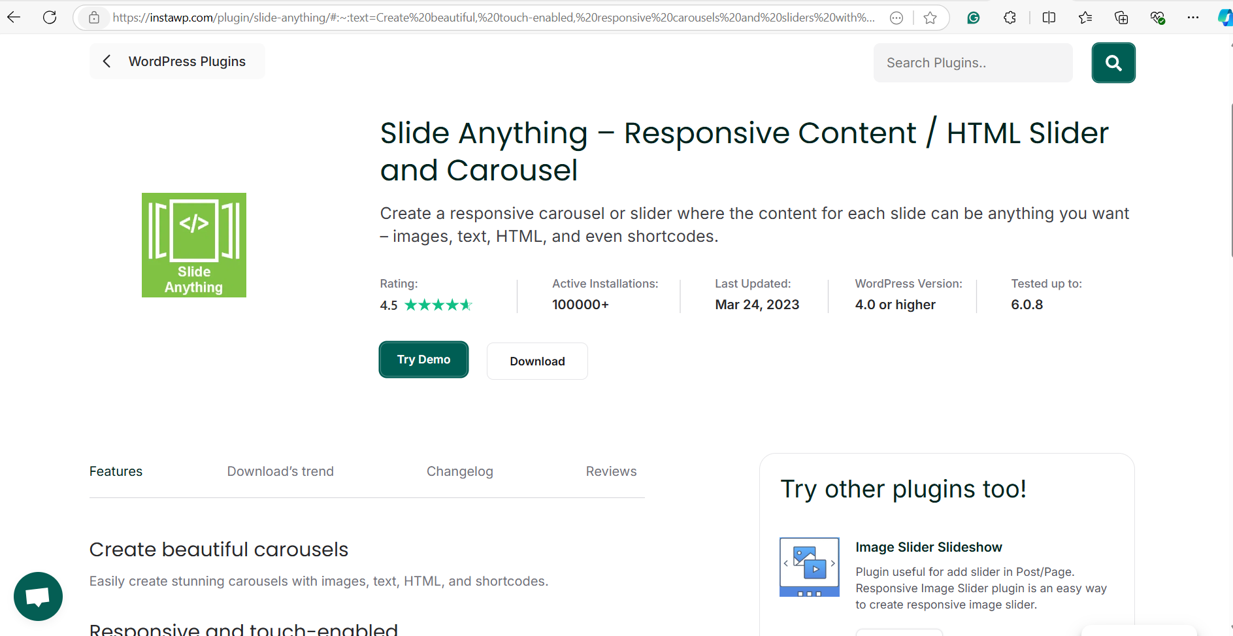Click the Image Slider Slideshow plugin icon
Screen dimensions: 1233x636
(x=810, y=567)
